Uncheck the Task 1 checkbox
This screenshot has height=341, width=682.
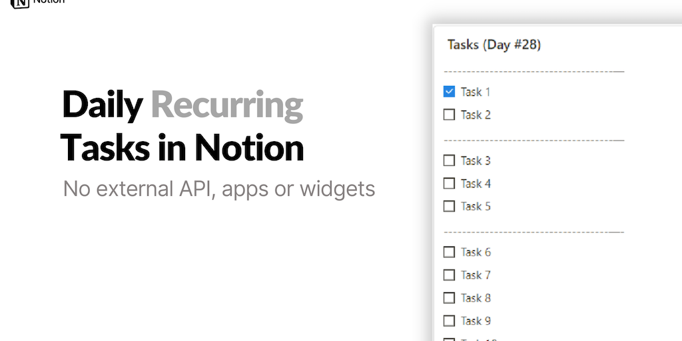[x=449, y=91]
